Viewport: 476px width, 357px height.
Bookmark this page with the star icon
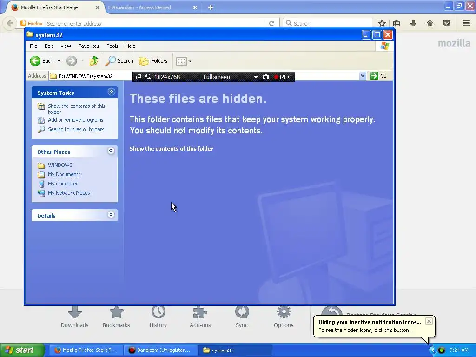[382, 23]
